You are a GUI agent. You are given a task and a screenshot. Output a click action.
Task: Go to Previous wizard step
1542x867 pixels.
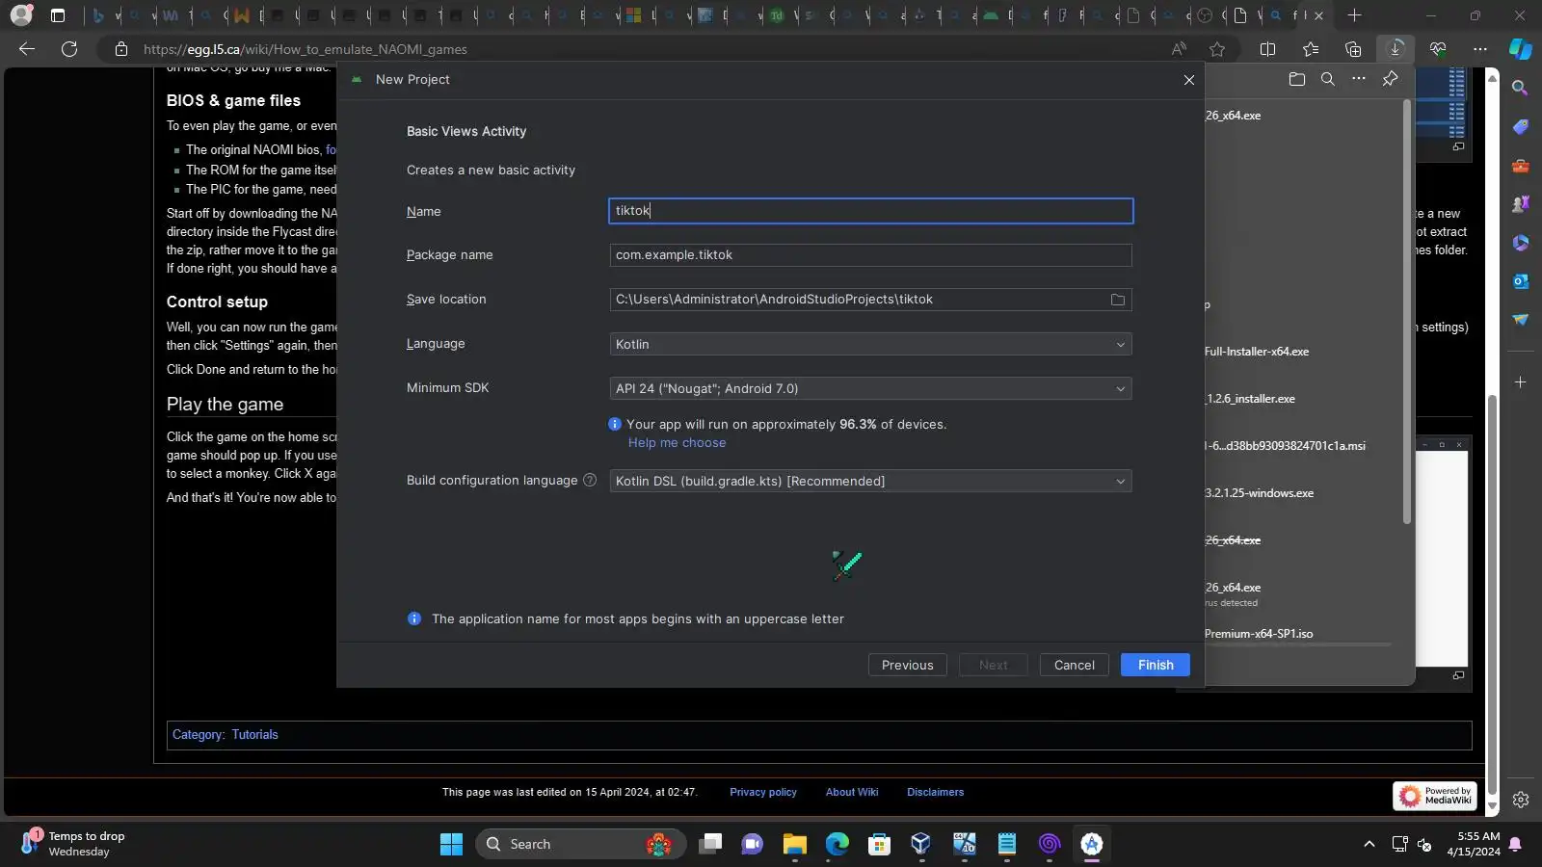[908, 665]
